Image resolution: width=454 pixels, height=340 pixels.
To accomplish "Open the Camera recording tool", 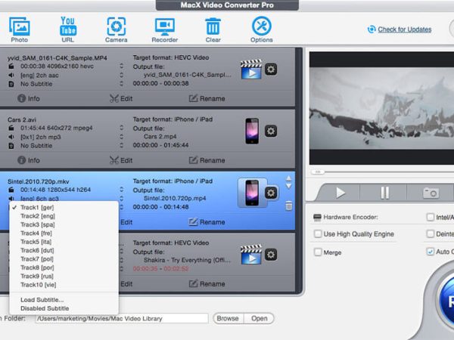I will point(116,29).
